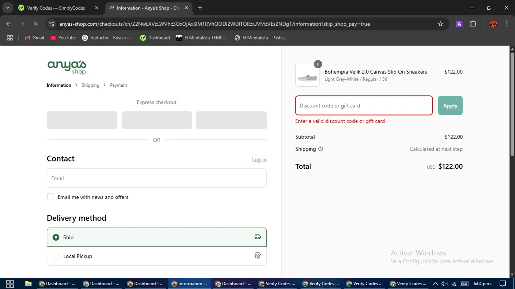Click Bohempia Velik 2.0 product name
Screen dimensions: 515x289
click(x=376, y=72)
